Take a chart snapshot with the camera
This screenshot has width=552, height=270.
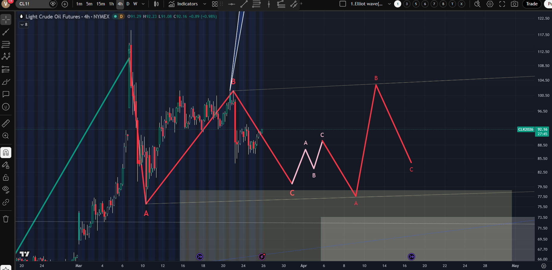(x=514, y=4)
